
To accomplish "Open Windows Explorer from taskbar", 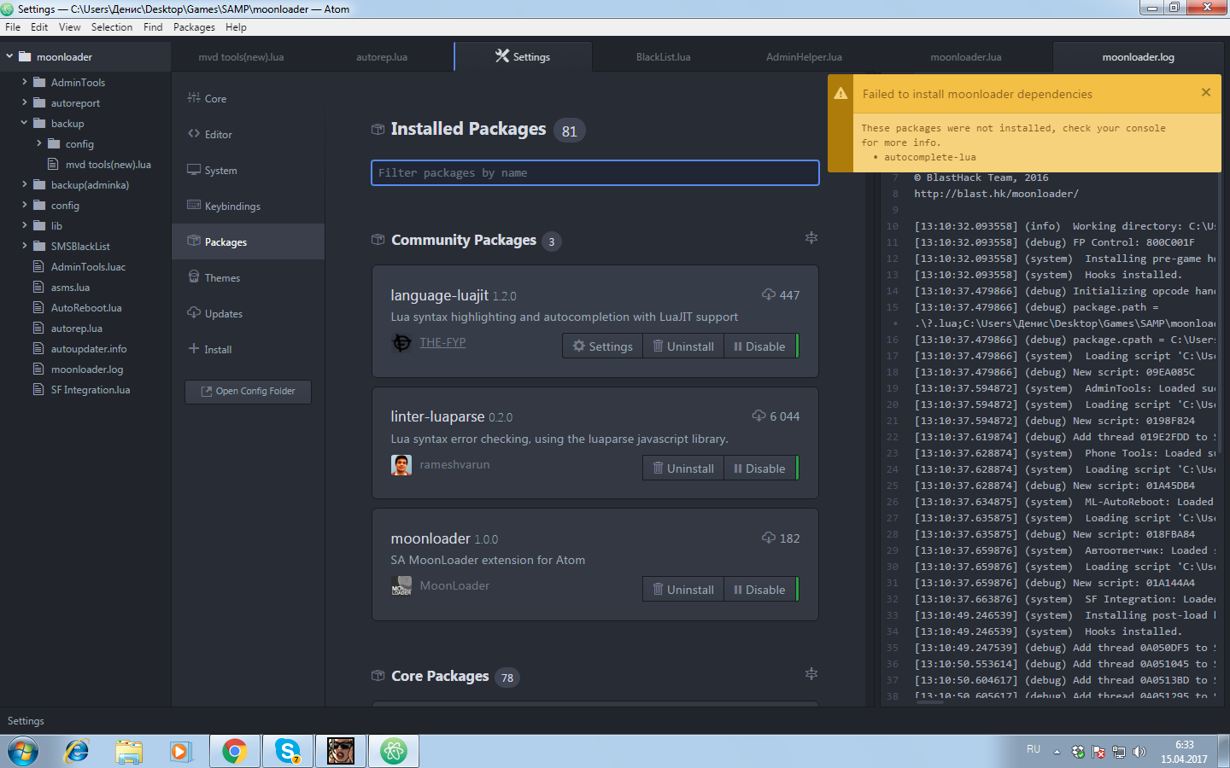I will [129, 751].
